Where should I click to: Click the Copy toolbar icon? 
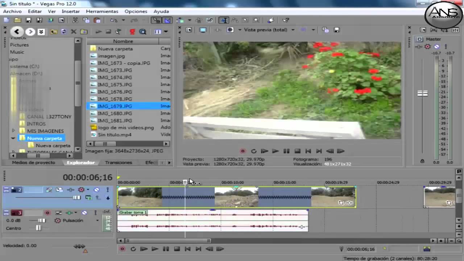click(x=86, y=20)
